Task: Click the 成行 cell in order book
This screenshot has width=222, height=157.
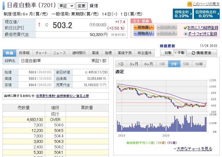Action: click(x=55, y=114)
